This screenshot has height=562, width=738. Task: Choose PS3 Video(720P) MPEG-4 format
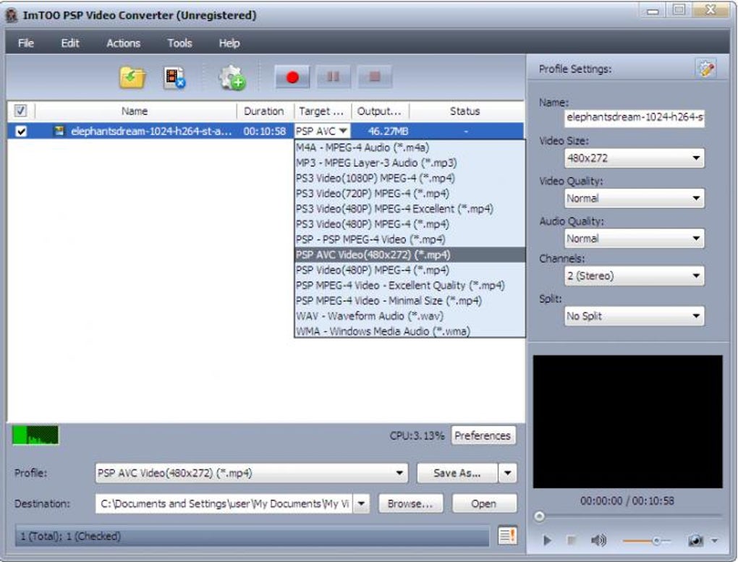[x=410, y=193]
